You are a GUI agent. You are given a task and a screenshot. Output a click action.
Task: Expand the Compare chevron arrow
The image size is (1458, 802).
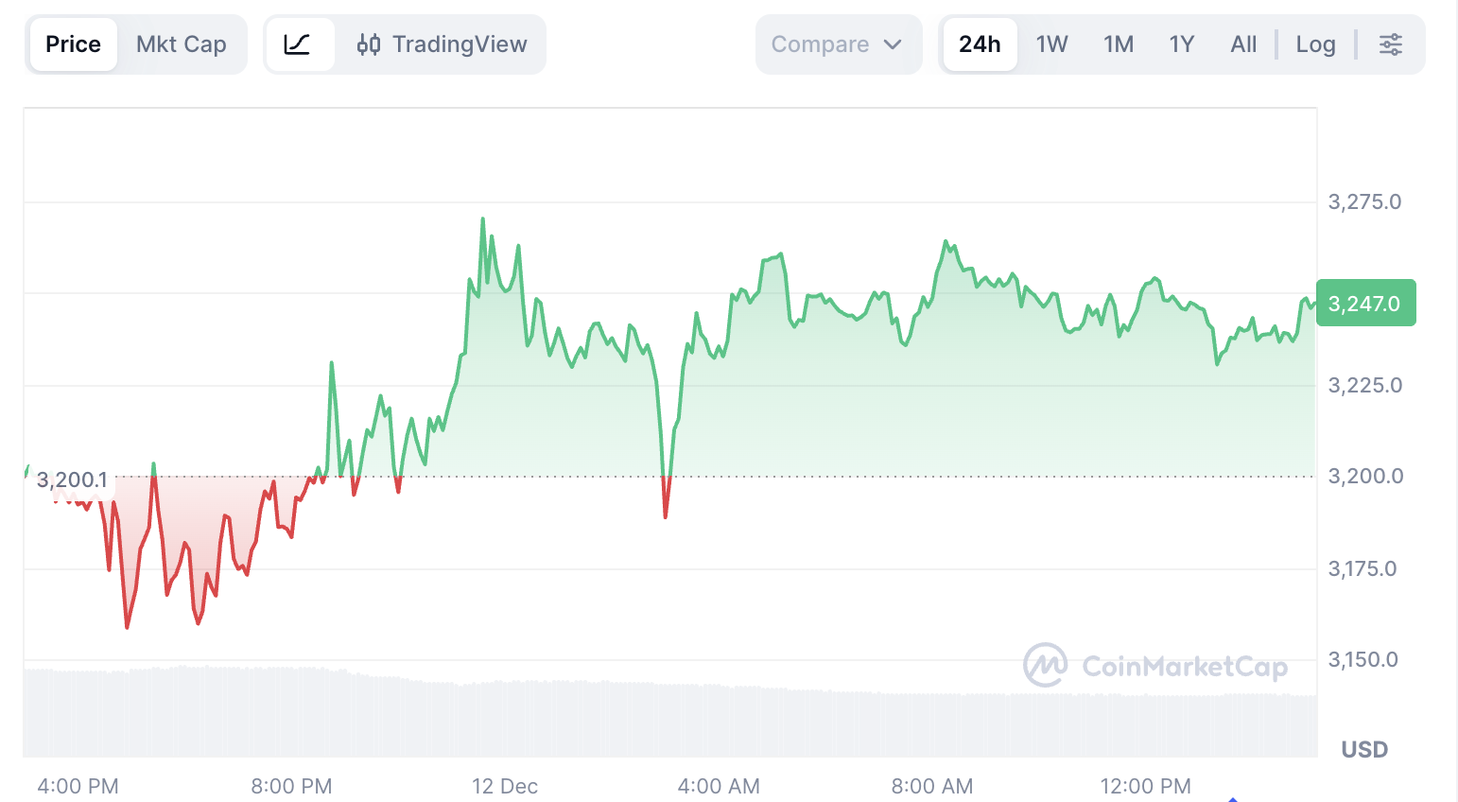pyautogui.click(x=893, y=44)
